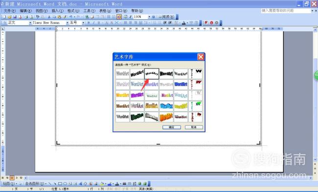
Task: Apply 3-D Style from Drawing toolbar
Action: point(145,184)
